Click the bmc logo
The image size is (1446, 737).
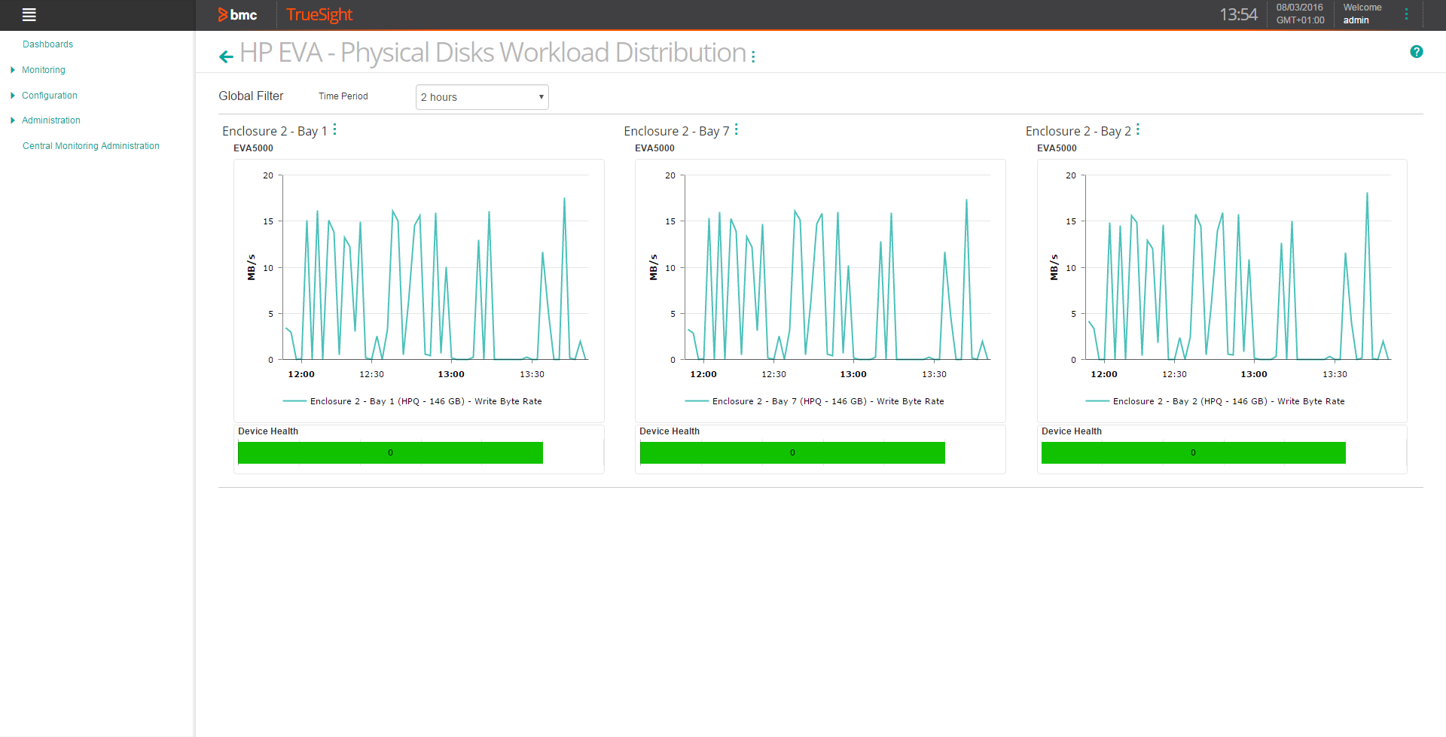click(237, 14)
